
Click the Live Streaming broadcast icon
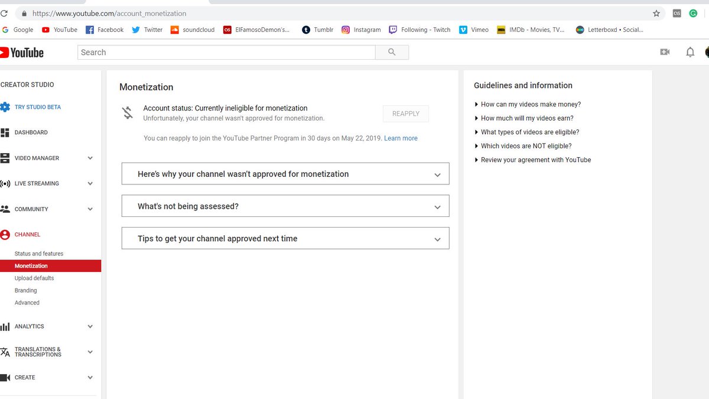[x=5, y=183]
